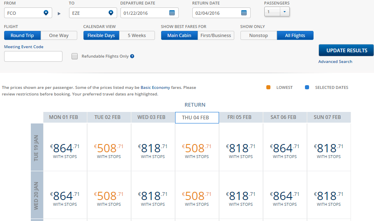Open the Advanced Search link
The height and width of the screenshot is (221, 374).
click(335, 62)
